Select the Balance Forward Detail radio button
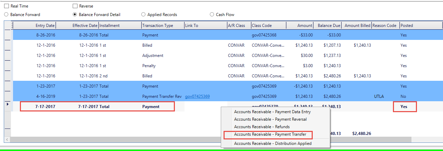This screenshot has height=151, width=443. (75, 15)
